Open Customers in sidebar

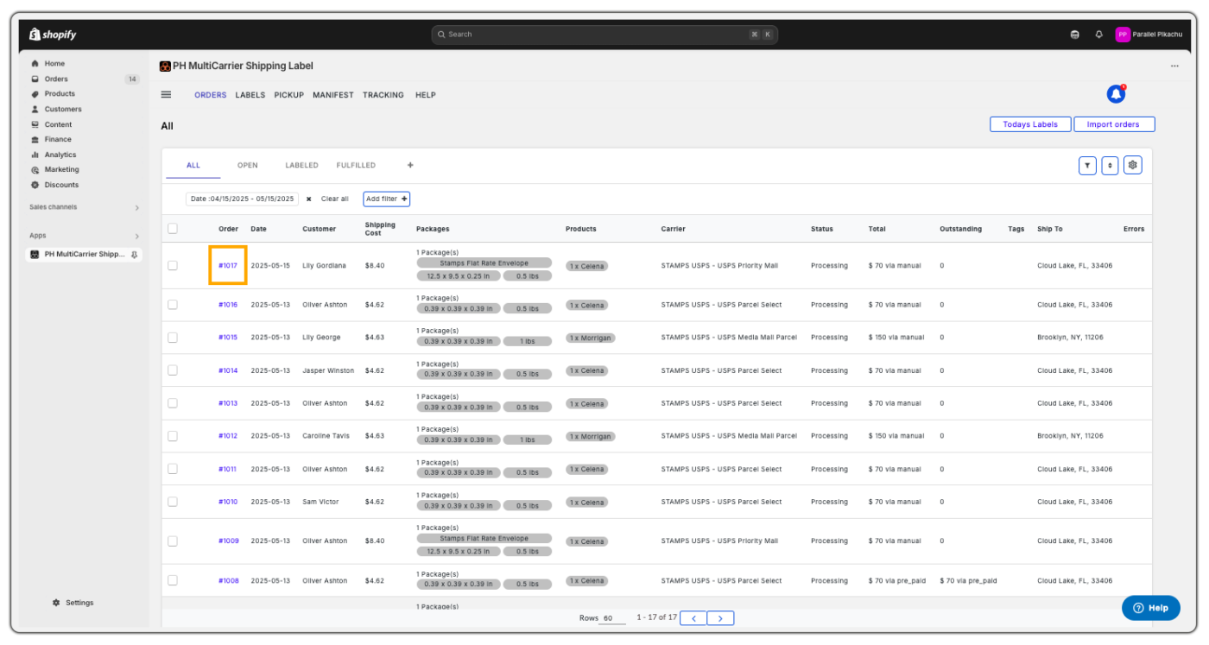tap(63, 110)
